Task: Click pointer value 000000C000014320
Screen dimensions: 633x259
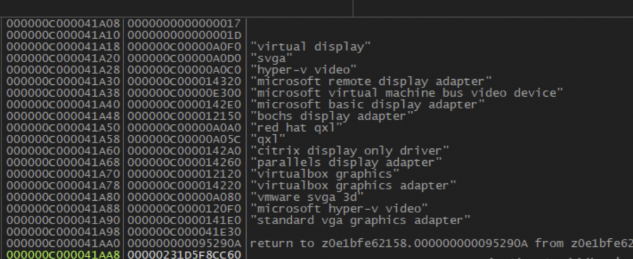Action: (x=184, y=82)
